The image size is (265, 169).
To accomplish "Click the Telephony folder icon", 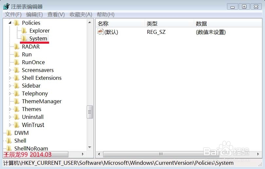I will click(17, 93).
